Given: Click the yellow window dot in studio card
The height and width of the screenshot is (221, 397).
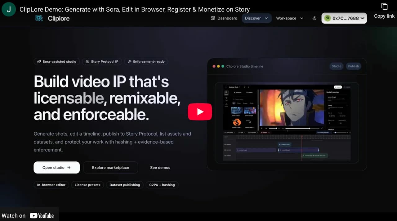Looking at the screenshot, I should [218, 66].
